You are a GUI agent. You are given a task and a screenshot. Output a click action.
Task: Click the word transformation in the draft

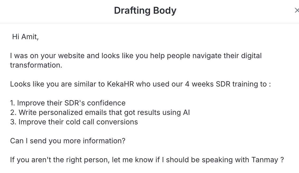click(36, 65)
